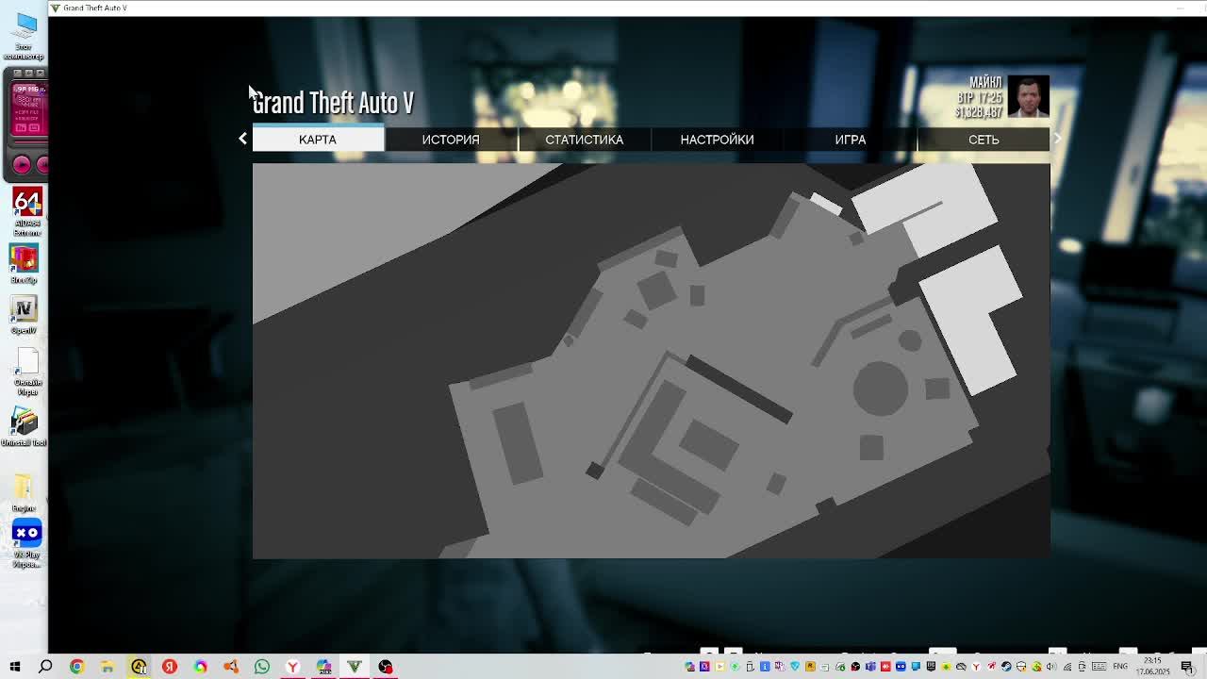
Task: Click the pink media player widget display
Action: pos(28,109)
